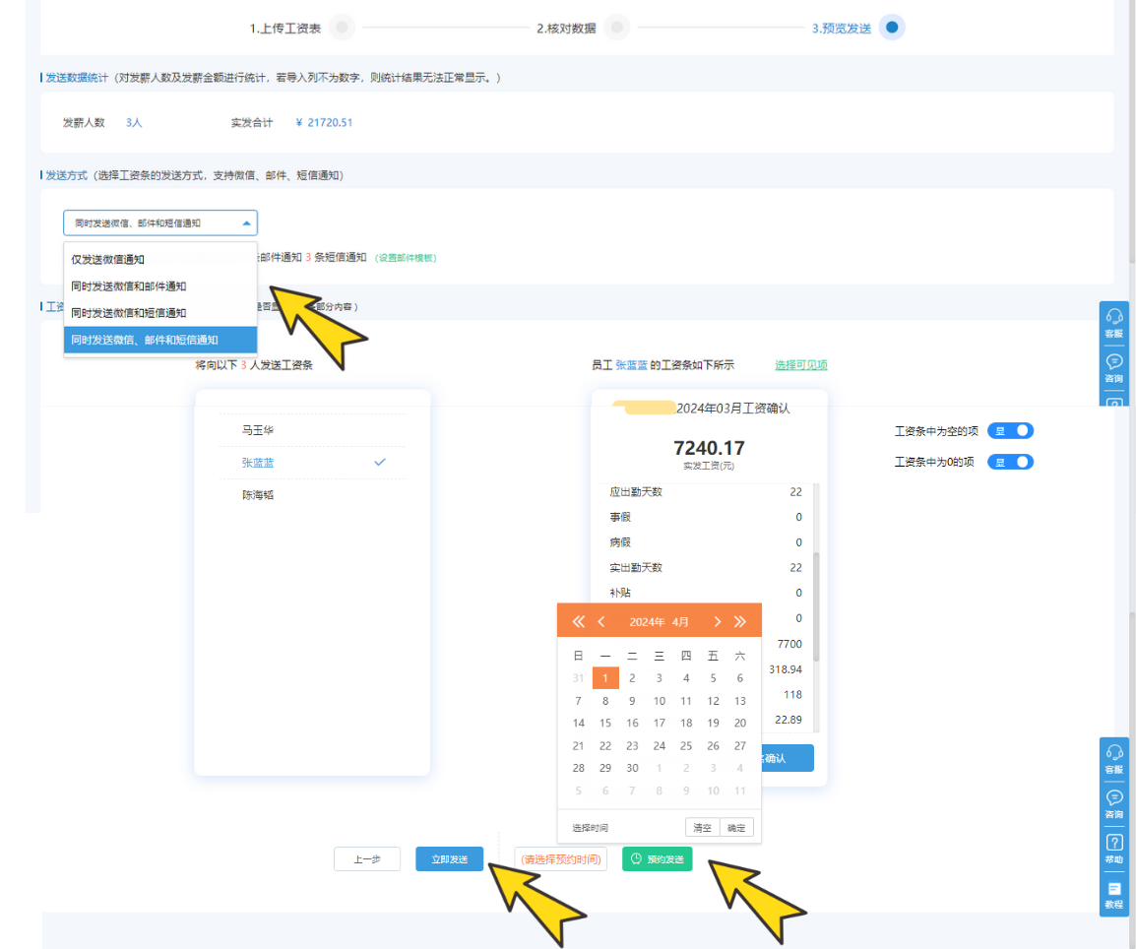Screen dimensions: 1136x949
Task: Collapse the 发送方式 dropdown box
Action: (x=160, y=223)
